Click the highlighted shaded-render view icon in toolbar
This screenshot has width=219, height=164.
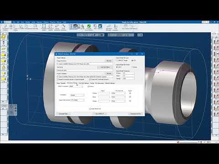pyautogui.click(x=76, y=26)
